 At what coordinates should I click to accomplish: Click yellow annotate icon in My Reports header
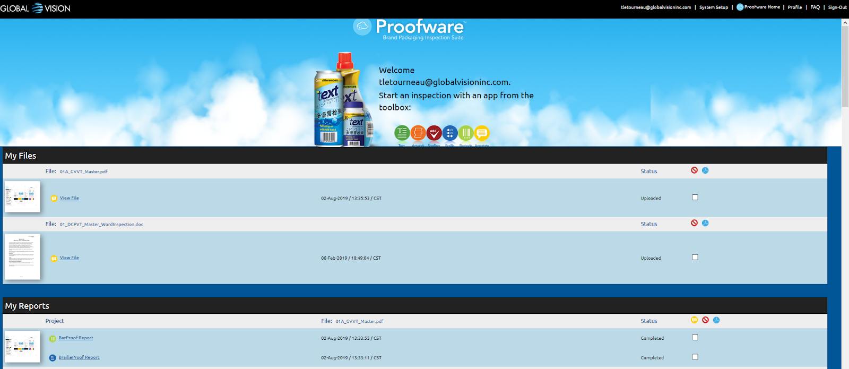694,320
